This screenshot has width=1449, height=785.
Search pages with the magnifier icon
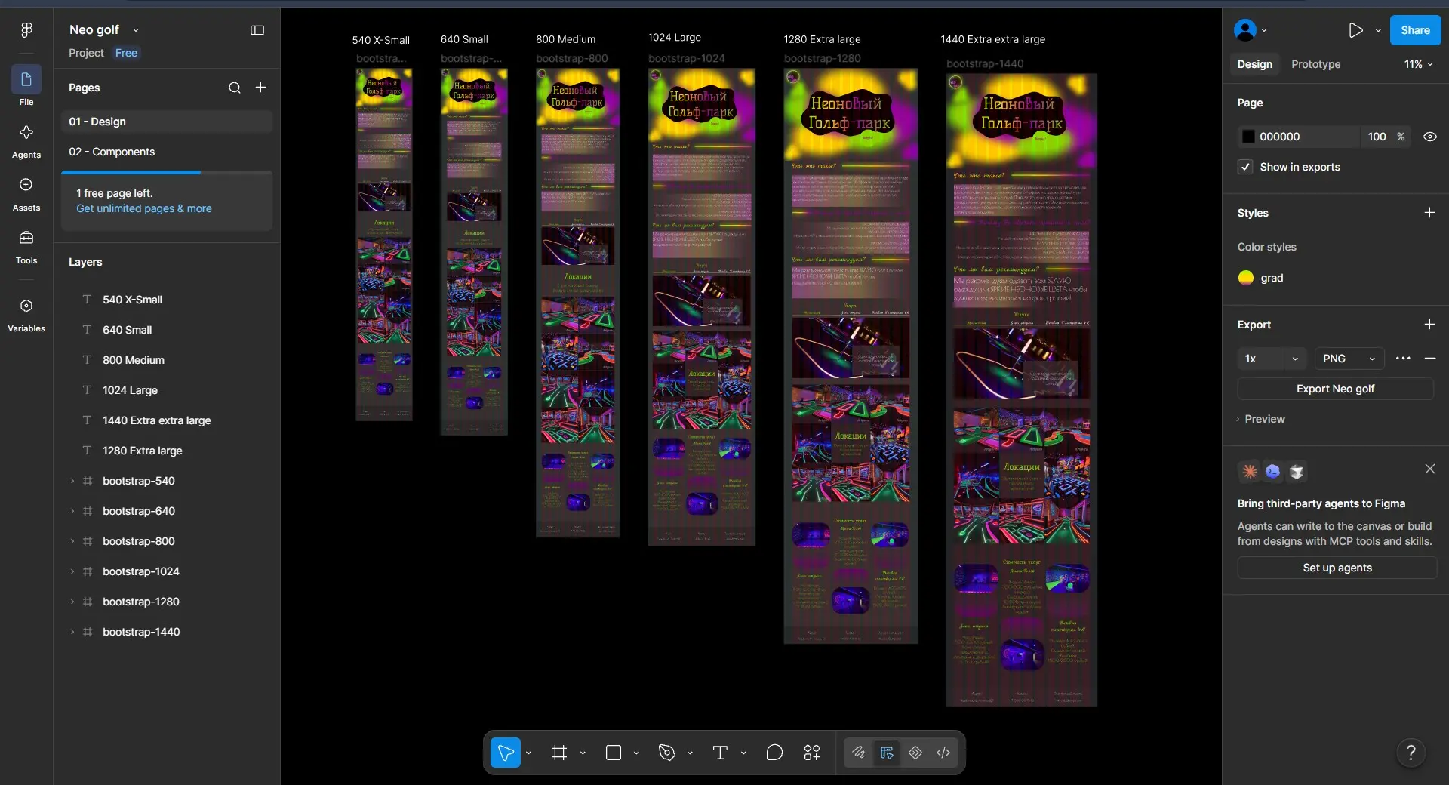[x=235, y=88]
